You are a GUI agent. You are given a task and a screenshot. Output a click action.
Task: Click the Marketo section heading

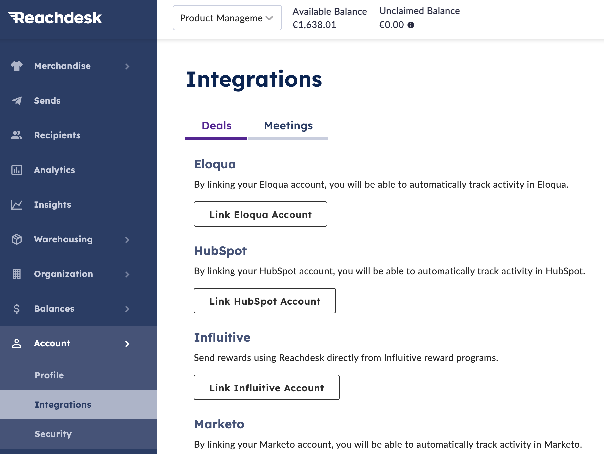point(219,424)
